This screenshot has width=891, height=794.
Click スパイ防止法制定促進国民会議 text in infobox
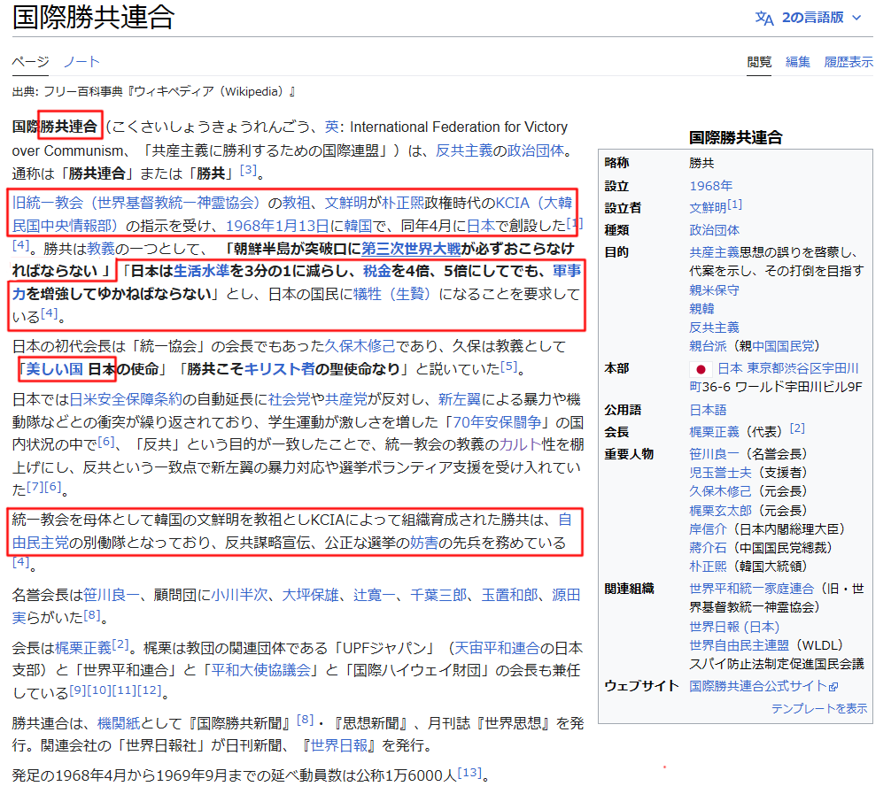(x=776, y=664)
